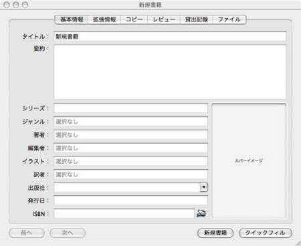The height and width of the screenshot is (246, 301).
Task: Select the ファイル tab
Action: (x=229, y=19)
